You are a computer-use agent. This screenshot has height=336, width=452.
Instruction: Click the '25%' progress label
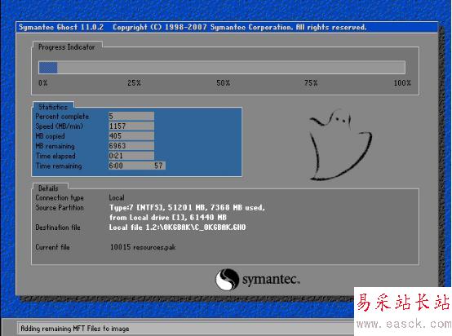(134, 83)
